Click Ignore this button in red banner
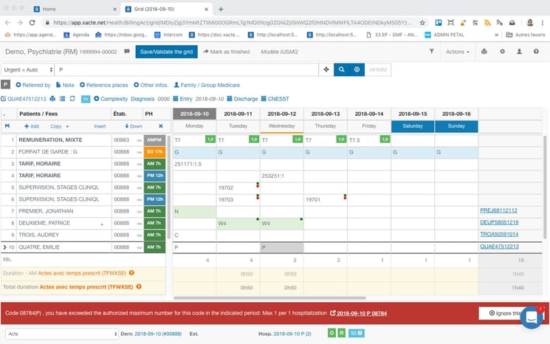 pyautogui.click(x=505, y=313)
